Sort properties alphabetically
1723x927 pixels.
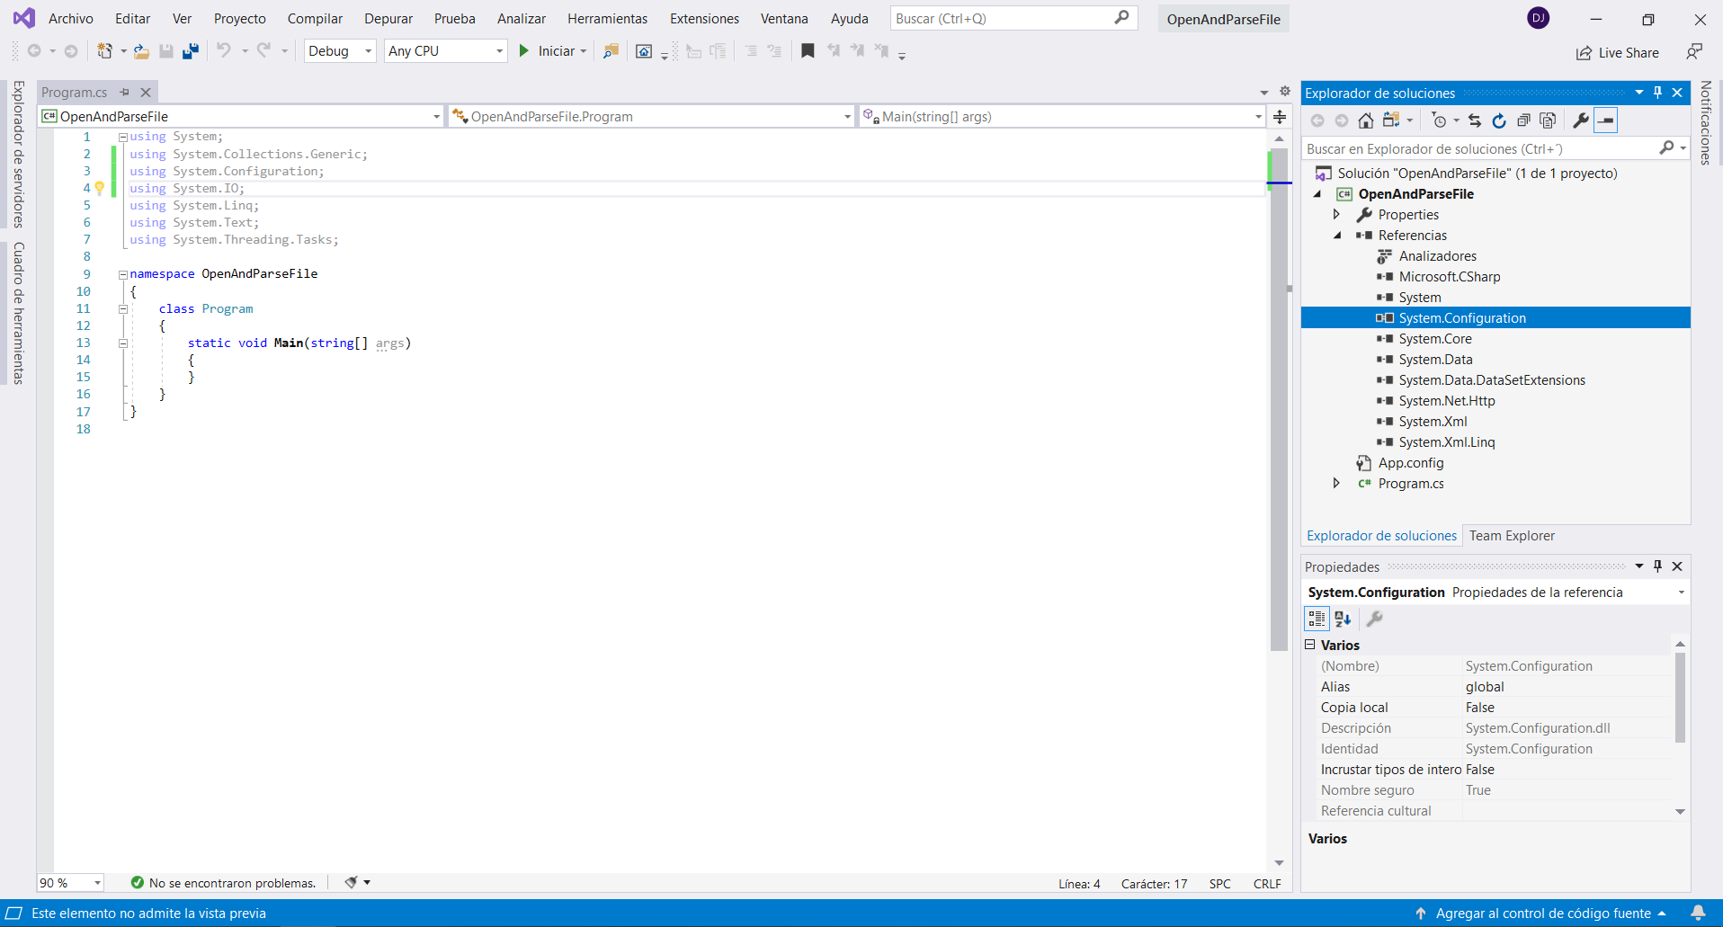[1343, 619]
